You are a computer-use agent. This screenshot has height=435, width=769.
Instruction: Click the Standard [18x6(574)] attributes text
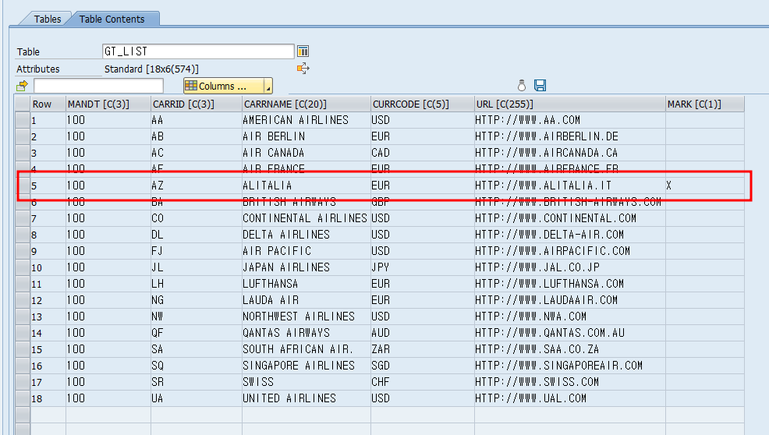click(x=151, y=69)
